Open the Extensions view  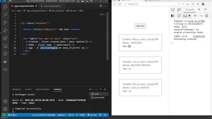tap(5, 38)
